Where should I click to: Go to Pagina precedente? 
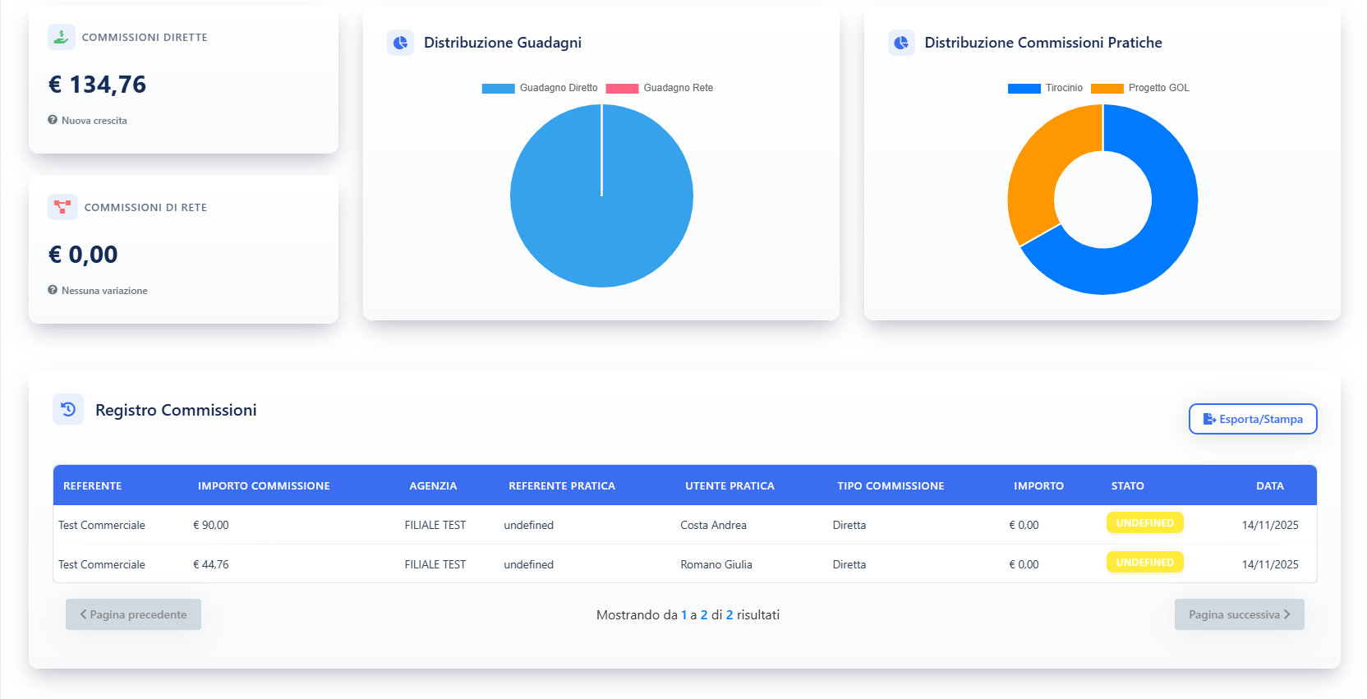point(133,614)
